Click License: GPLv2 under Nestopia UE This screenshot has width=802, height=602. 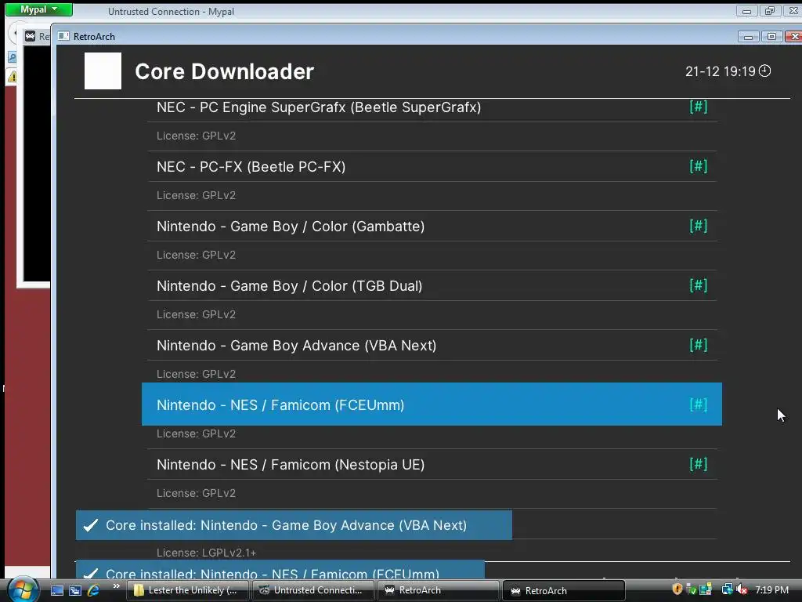(197, 493)
